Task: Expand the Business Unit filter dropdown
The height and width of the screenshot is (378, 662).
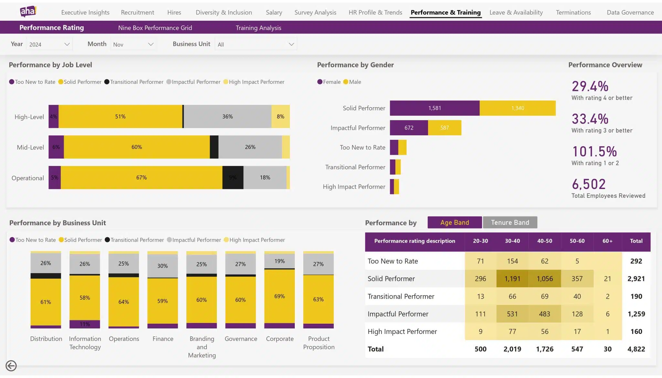Action: point(256,44)
